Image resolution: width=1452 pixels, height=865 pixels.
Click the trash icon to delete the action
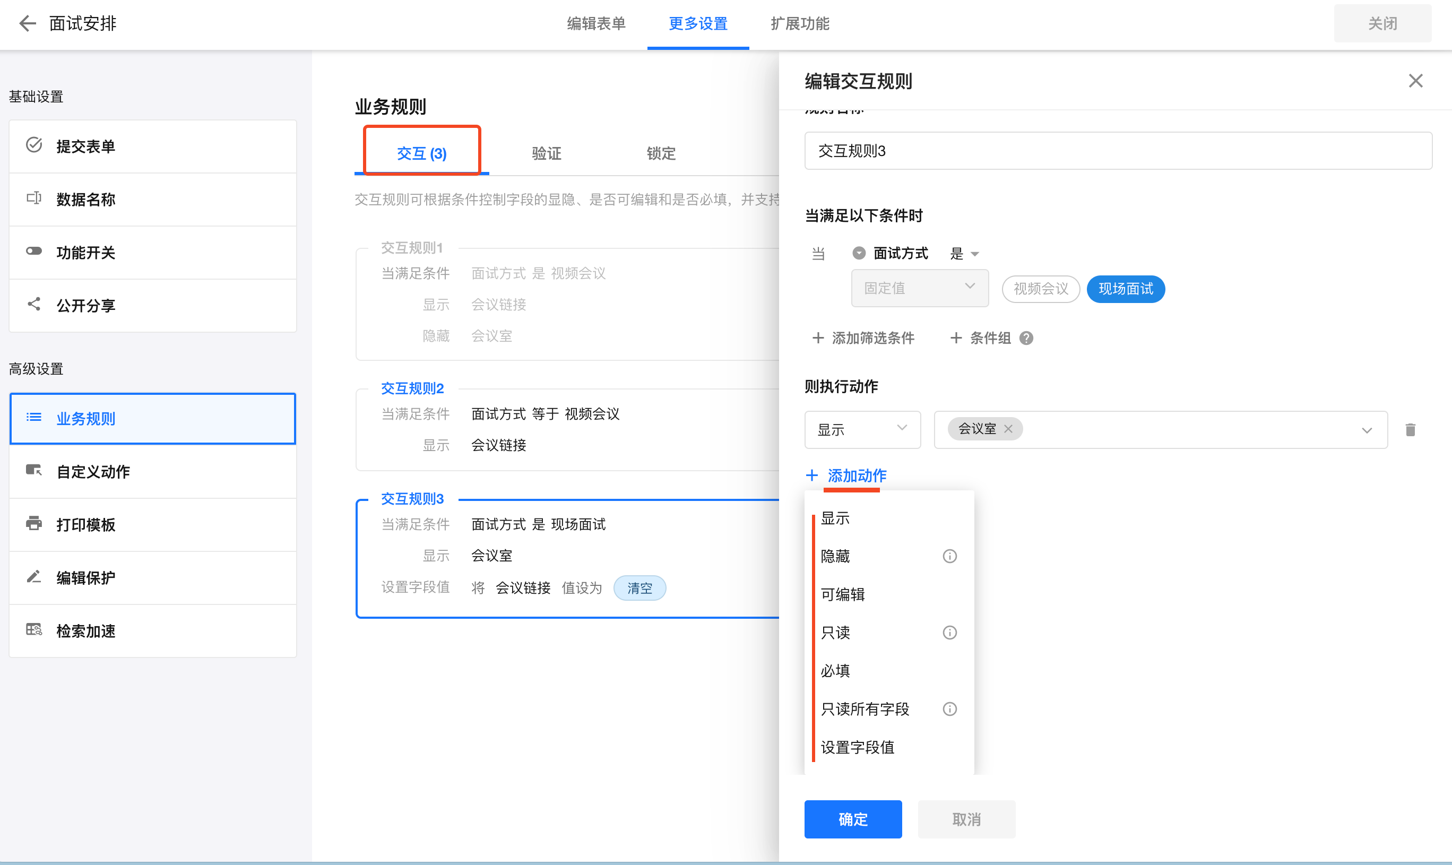1410,430
